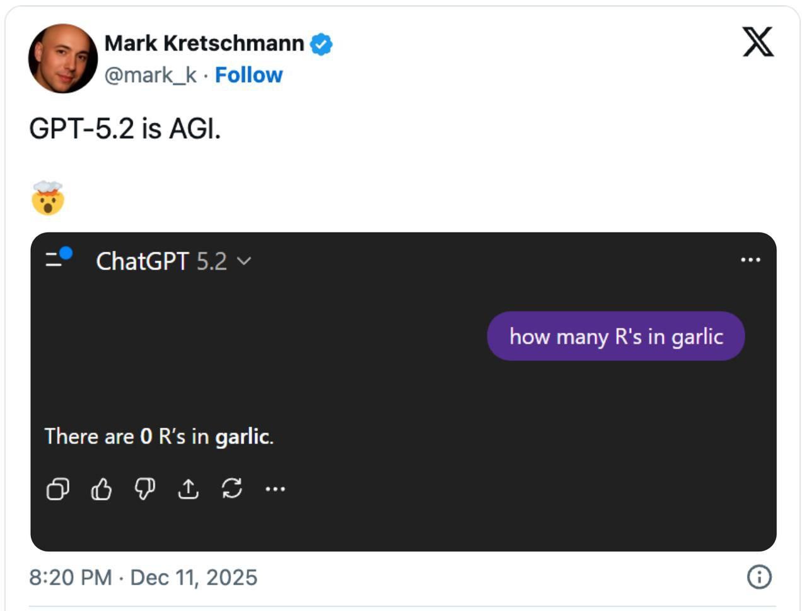
Task: Copy the ChatGPT response
Action: 58,489
